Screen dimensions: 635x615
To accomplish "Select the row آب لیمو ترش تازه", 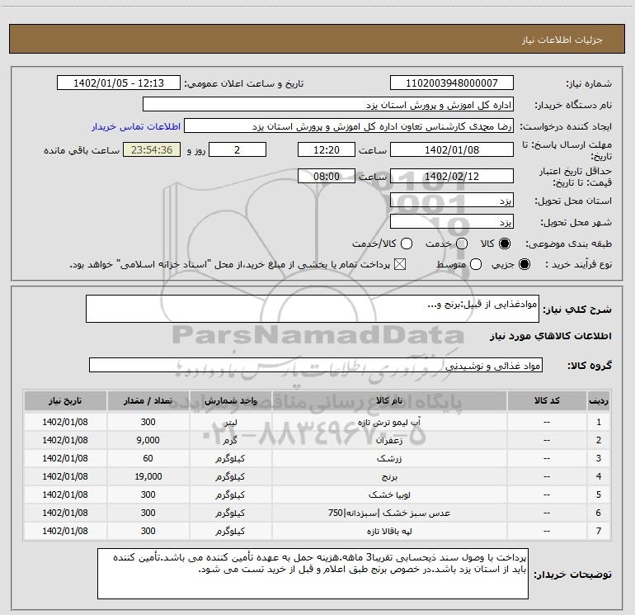I will pyautogui.click(x=317, y=422).
